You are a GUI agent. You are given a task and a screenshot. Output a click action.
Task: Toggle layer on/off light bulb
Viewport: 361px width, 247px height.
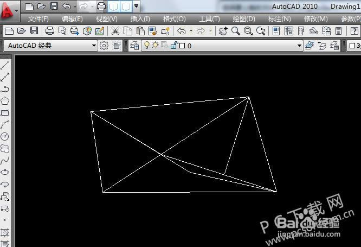pos(146,46)
